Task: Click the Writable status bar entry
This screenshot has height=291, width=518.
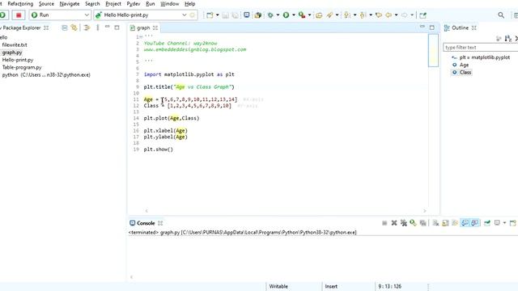Action: click(278, 286)
